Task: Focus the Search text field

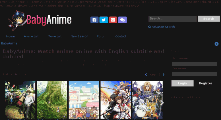Action: coord(173,19)
